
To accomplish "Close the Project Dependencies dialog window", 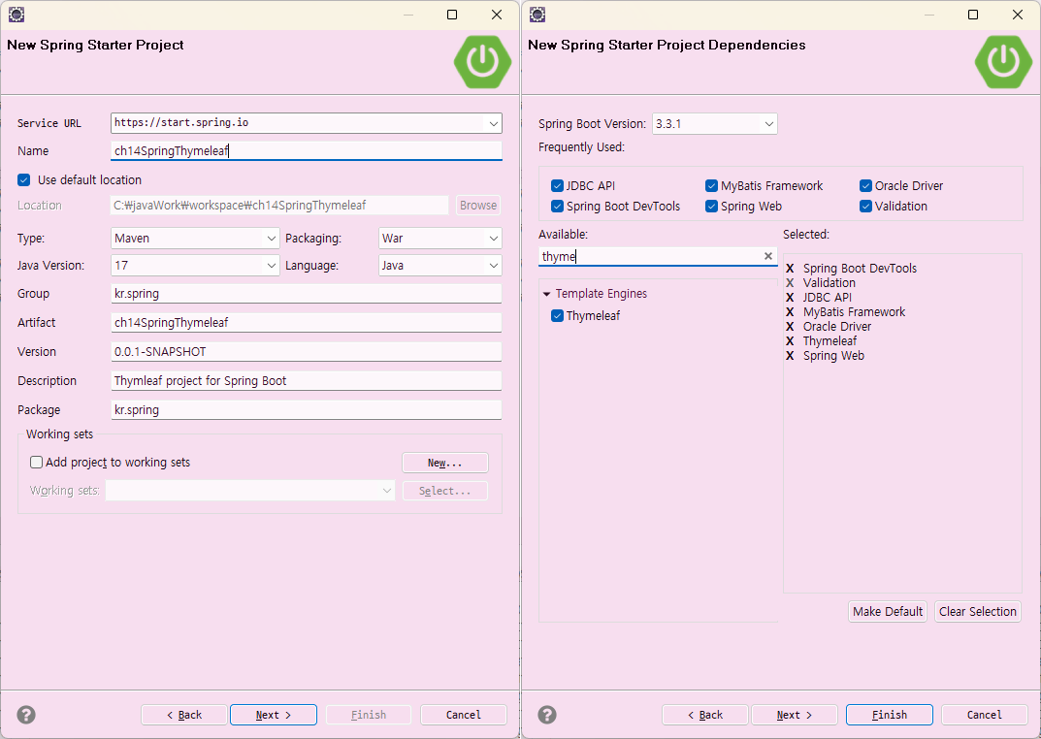I will tap(1017, 15).
